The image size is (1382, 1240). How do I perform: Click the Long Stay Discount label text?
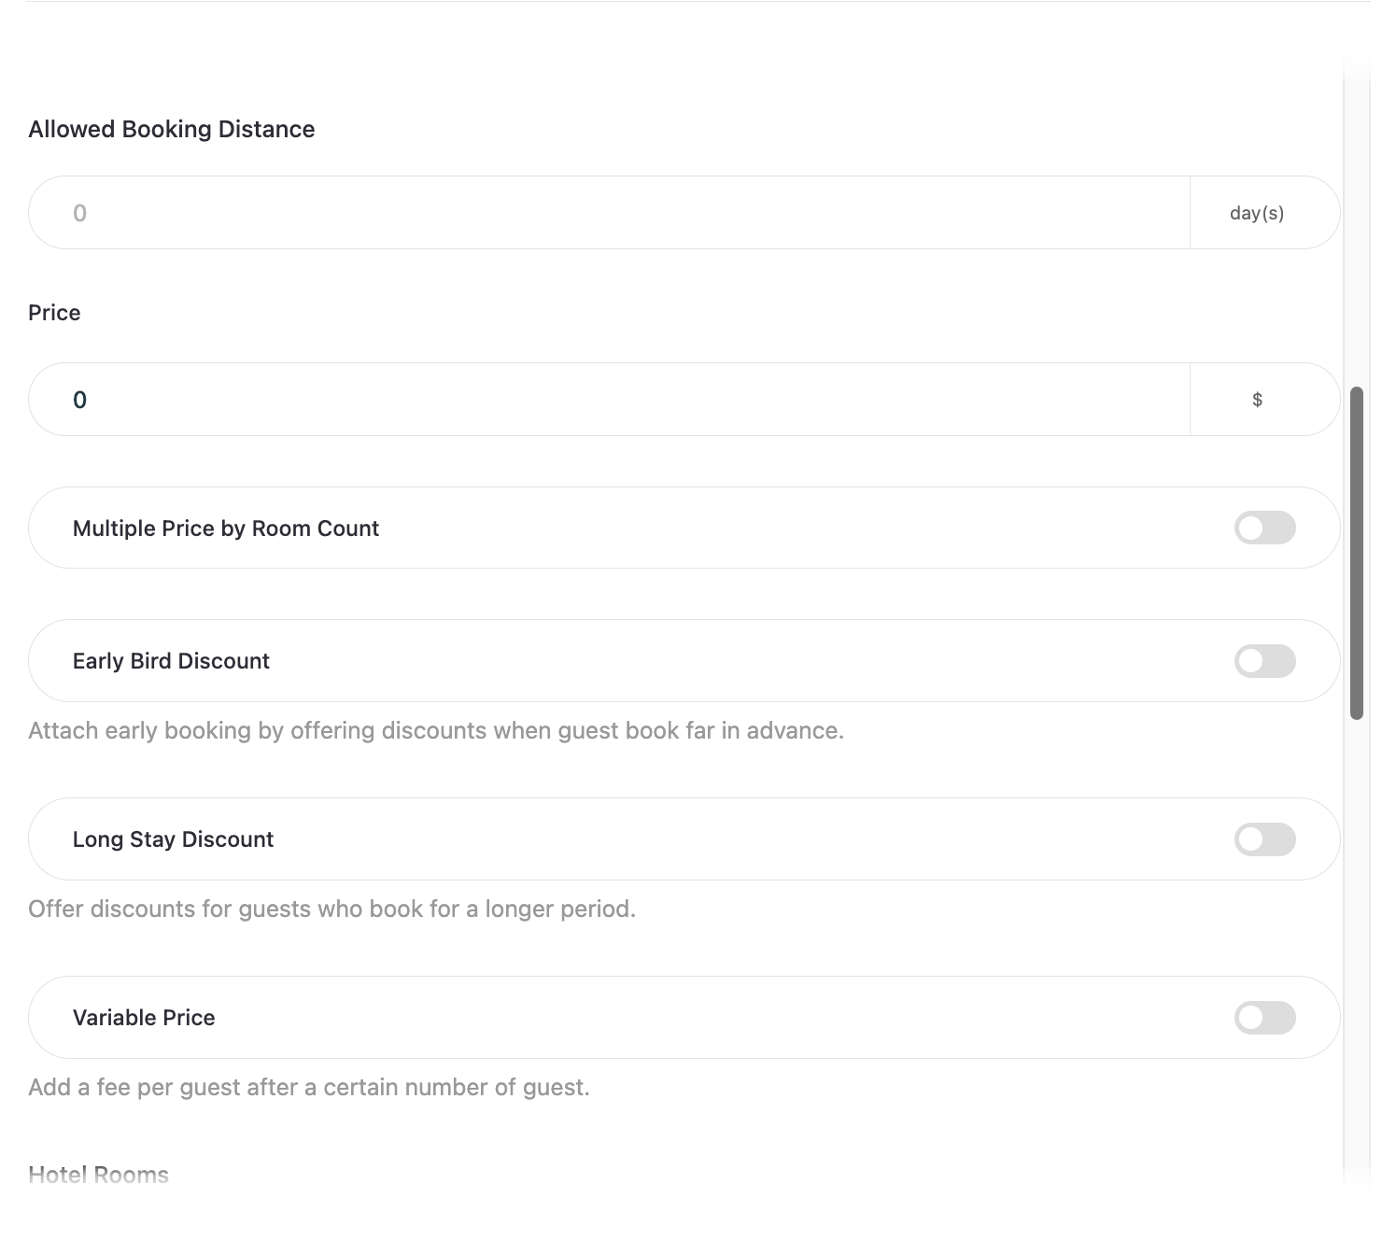tap(173, 839)
